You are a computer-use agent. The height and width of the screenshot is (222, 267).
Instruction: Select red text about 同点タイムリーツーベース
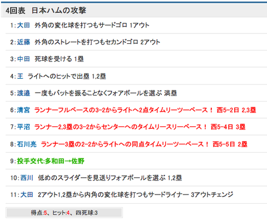coord(144,144)
